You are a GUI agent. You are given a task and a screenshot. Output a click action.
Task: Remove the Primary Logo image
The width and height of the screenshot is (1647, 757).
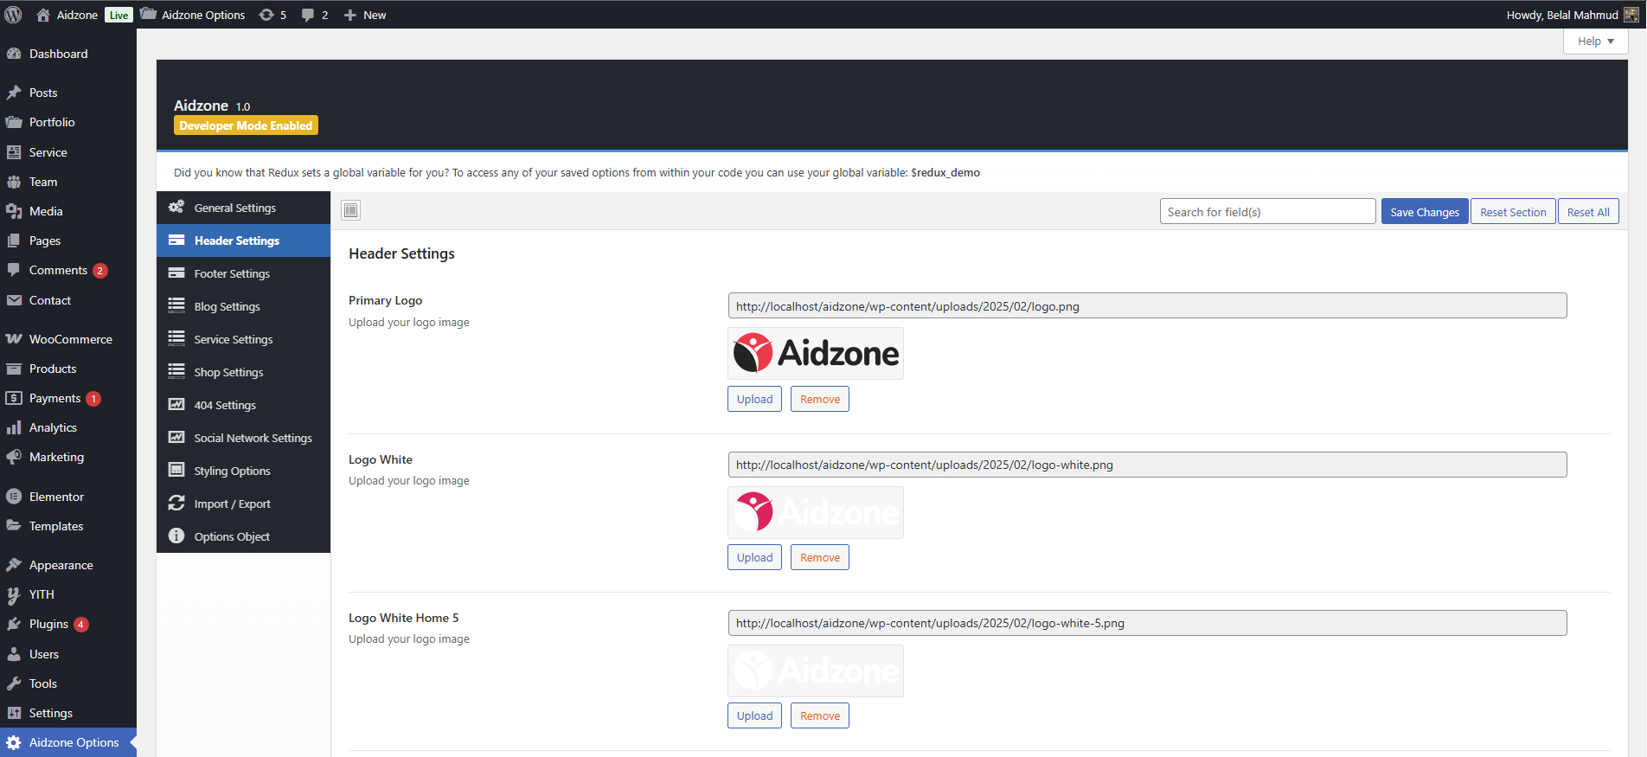819,399
